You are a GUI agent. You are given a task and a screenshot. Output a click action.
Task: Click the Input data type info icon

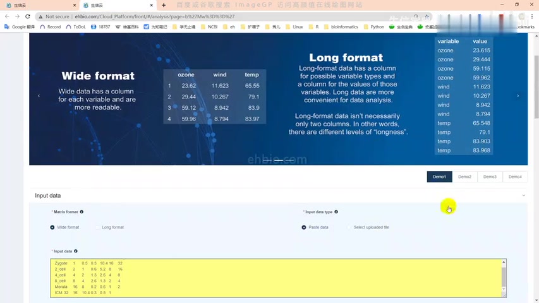336,212
